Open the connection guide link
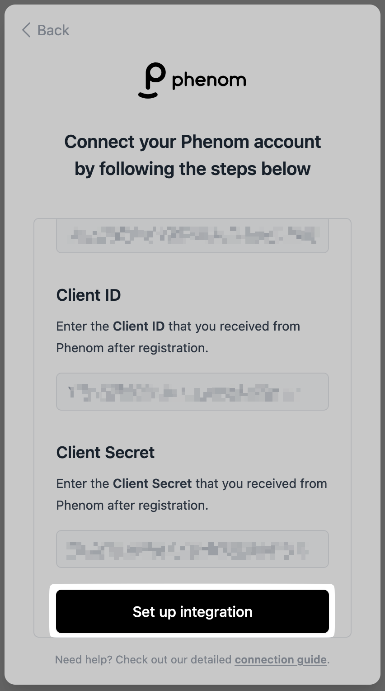385x691 pixels. click(280, 660)
